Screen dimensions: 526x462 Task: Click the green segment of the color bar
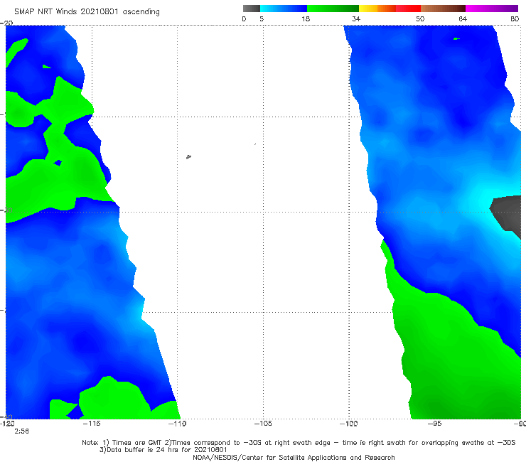pyautogui.click(x=333, y=9)
